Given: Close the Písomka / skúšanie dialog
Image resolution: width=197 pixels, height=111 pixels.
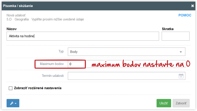Looking at the screenshot, I should 192,6.
